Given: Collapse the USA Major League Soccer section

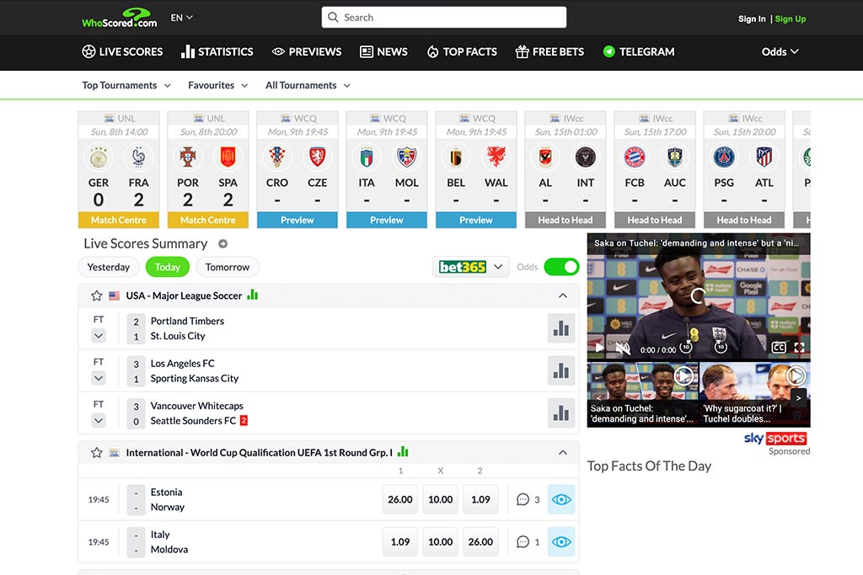Looking at the screenshot, I should tap(563, 296).
